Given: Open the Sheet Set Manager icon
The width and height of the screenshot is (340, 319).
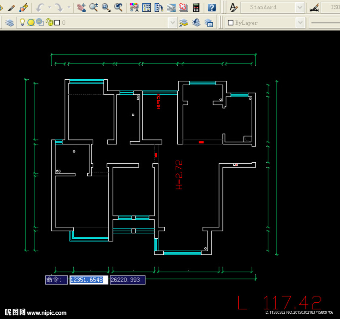Looking at the screenshot, I should coord(171,8).
